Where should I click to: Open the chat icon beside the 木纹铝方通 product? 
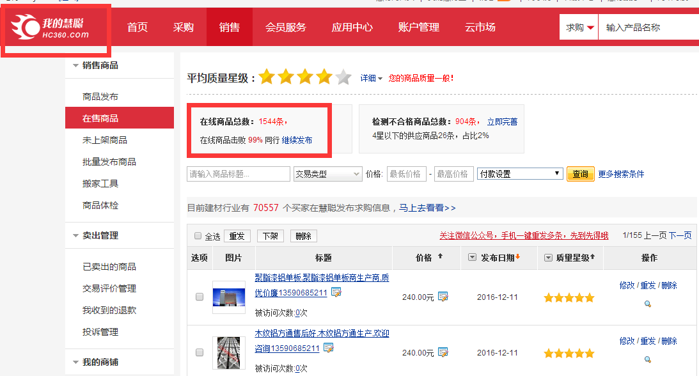coord(329,349)
